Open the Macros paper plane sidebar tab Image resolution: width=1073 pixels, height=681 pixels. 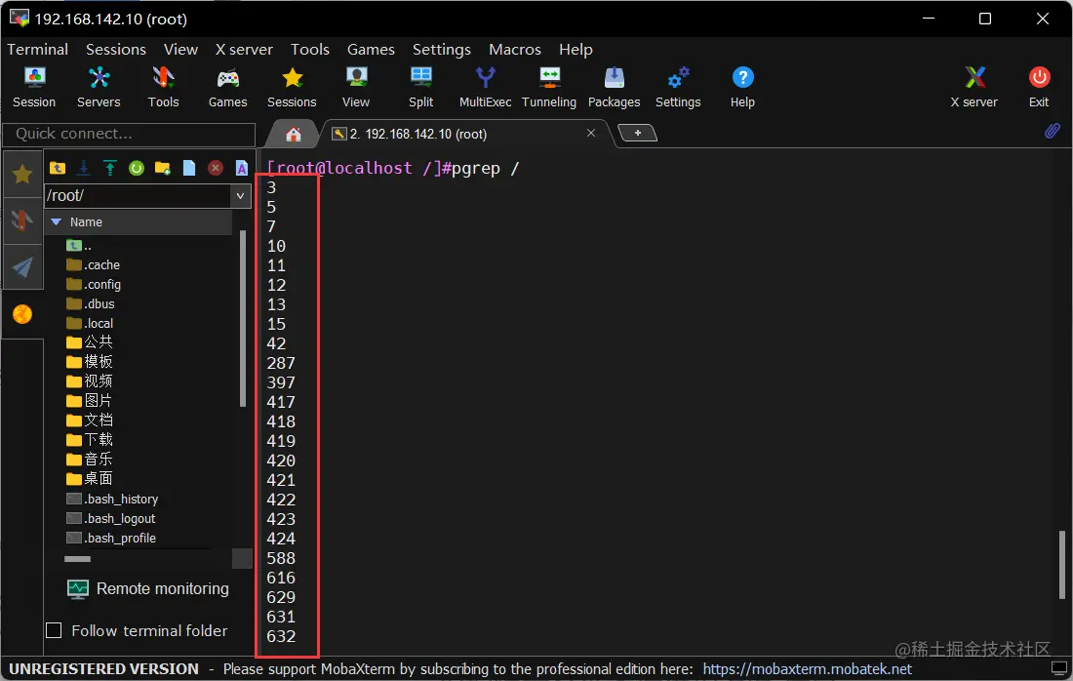click(x=21, y=267)
